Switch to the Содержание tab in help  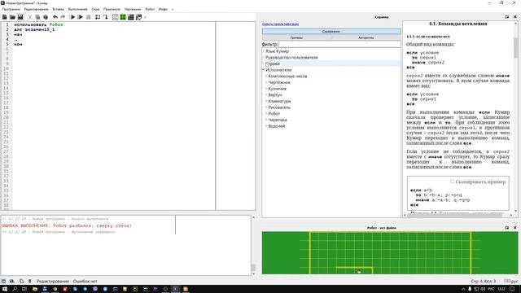click(x=331, y=31)
